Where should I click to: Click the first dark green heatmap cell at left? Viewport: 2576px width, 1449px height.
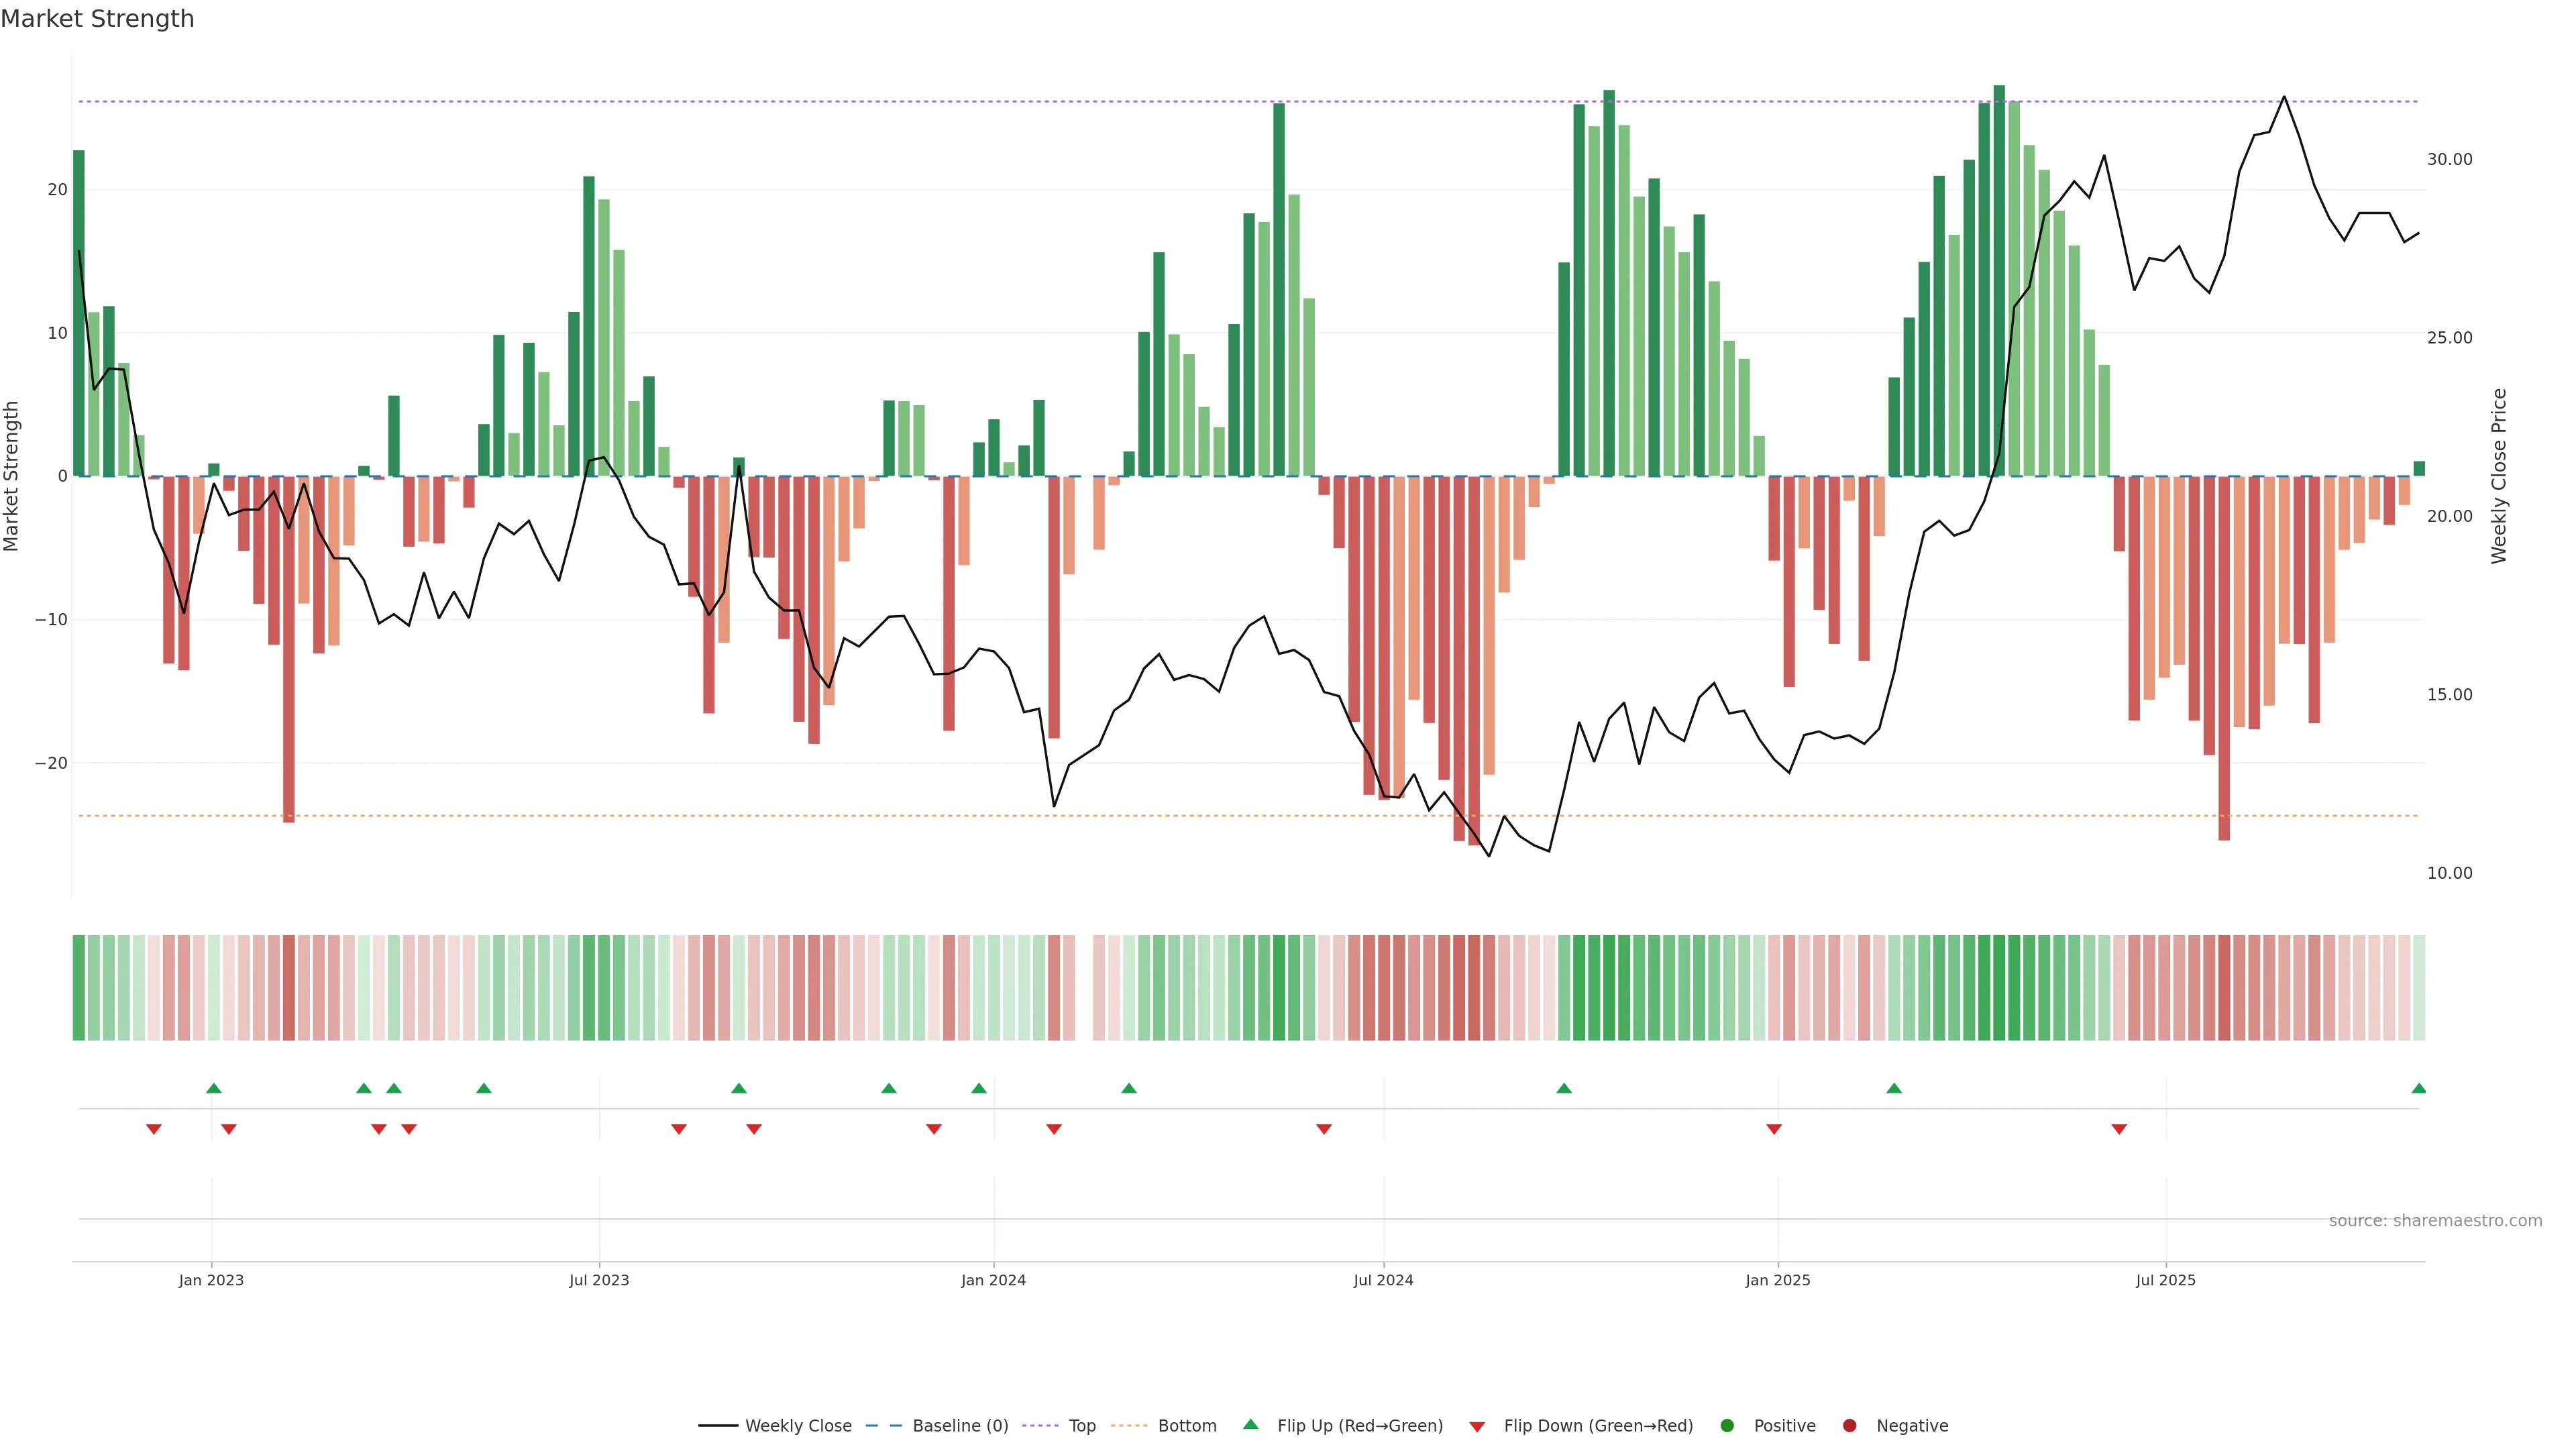coord(79,988)
